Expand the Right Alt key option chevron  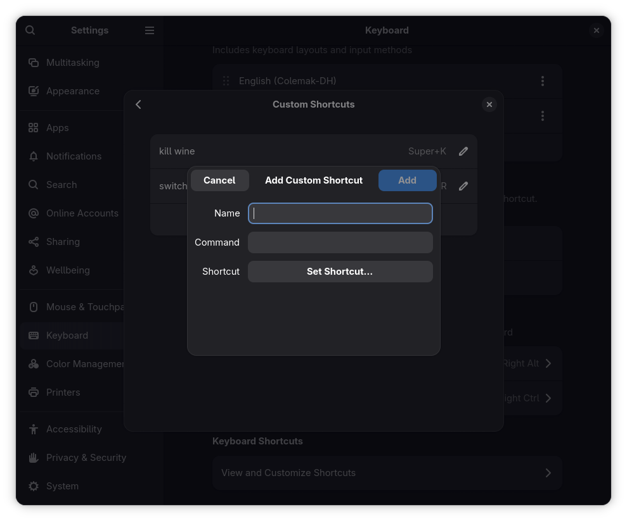548,363
